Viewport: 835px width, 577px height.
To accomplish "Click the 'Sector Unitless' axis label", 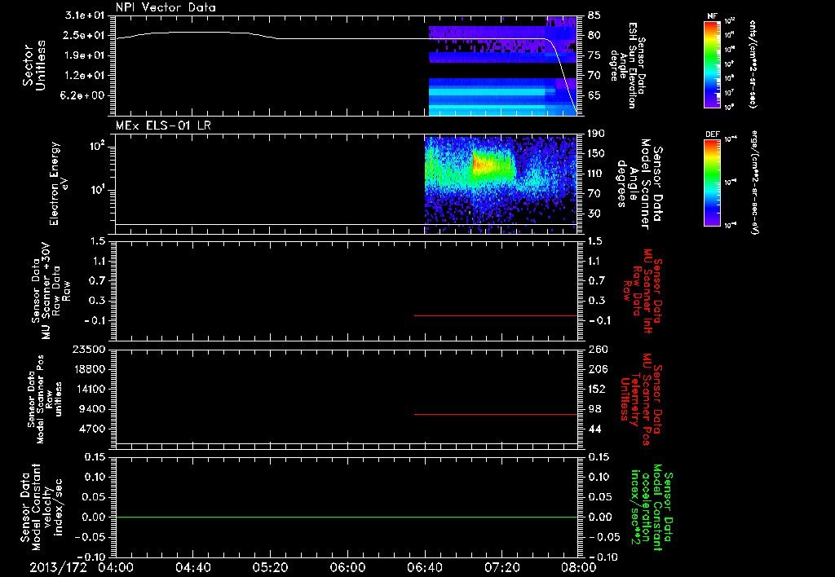I will (x=34, y=65).
